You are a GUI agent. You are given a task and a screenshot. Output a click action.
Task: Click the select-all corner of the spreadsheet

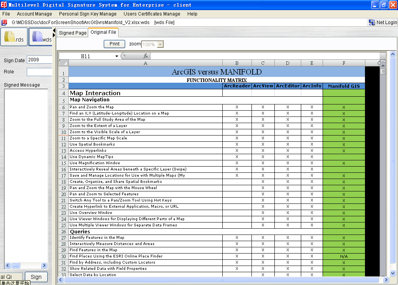pos(64,63)
